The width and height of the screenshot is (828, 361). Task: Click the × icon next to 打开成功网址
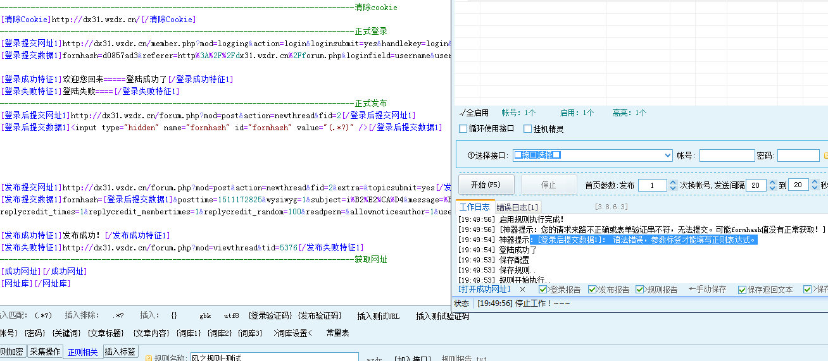[522, 290]
